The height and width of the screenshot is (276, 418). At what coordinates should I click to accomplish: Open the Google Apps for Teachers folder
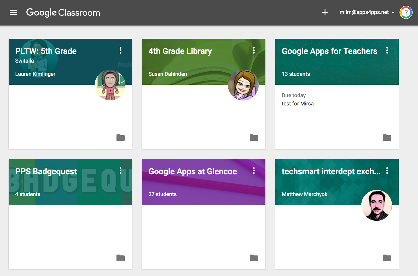(x=387, y=137)
